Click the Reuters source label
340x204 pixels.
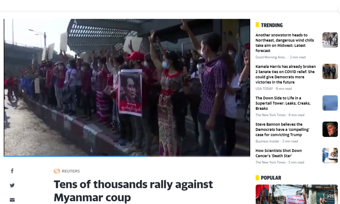[x=71, y=171]
